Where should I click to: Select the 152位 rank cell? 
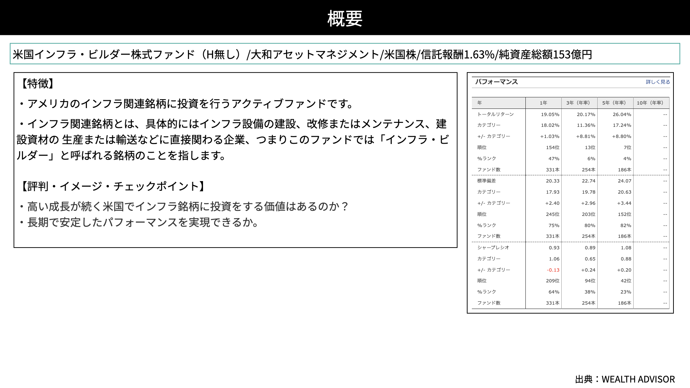(x=624, y=214)
